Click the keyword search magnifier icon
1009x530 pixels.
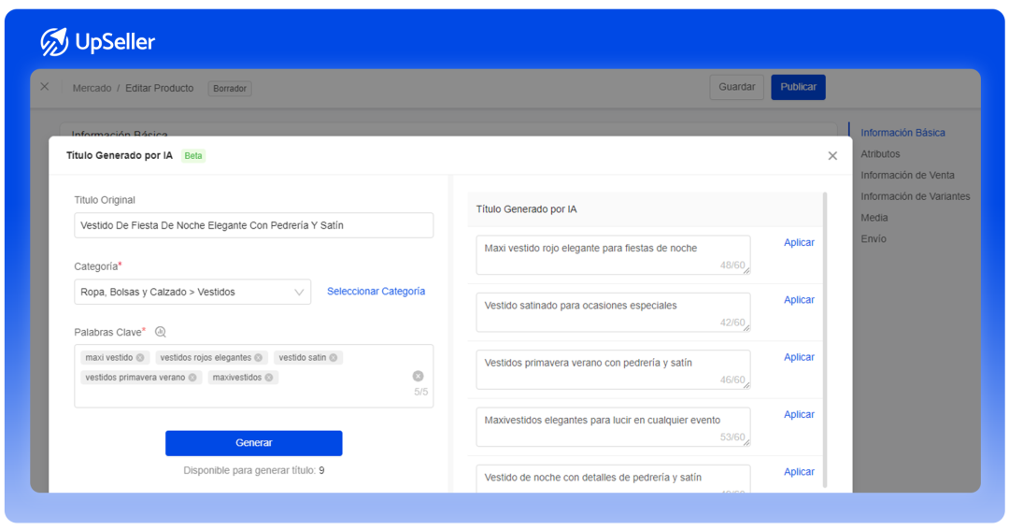click(161, 332)
